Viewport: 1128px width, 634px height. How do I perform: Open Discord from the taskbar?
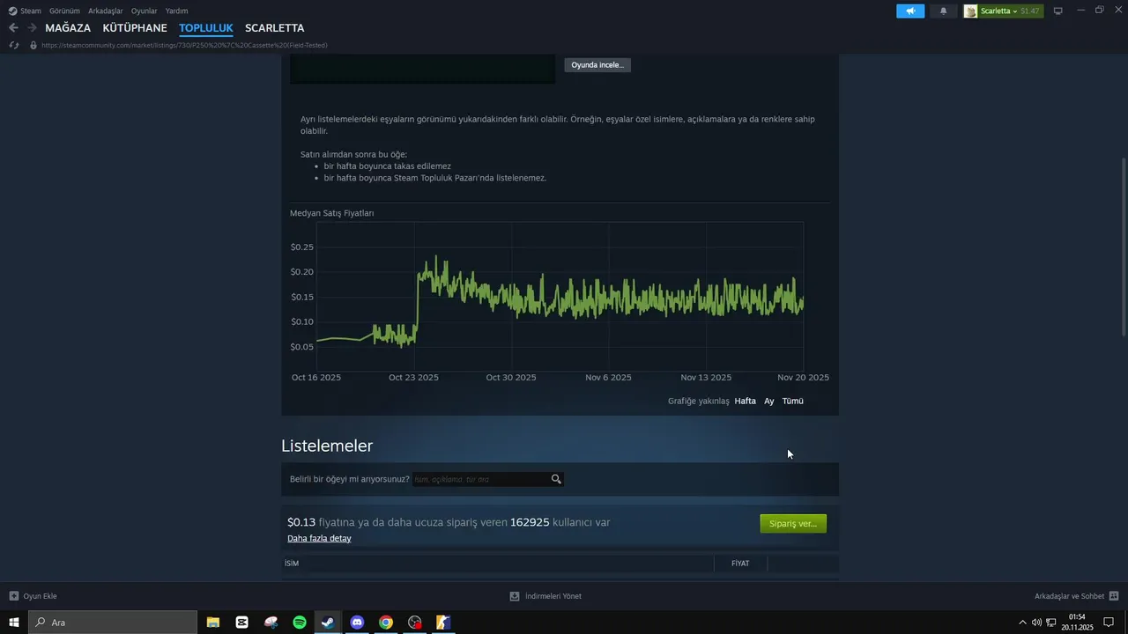[x=357, y=623]
